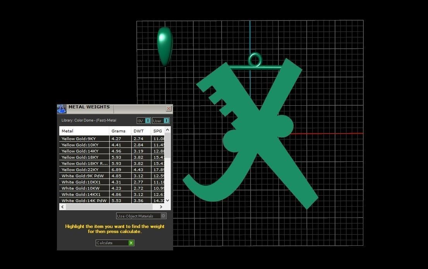Viewport: 428px width, 269px height.
Task: Select the White Gold:14K PdW row
Action: click(x=112, y=200)
